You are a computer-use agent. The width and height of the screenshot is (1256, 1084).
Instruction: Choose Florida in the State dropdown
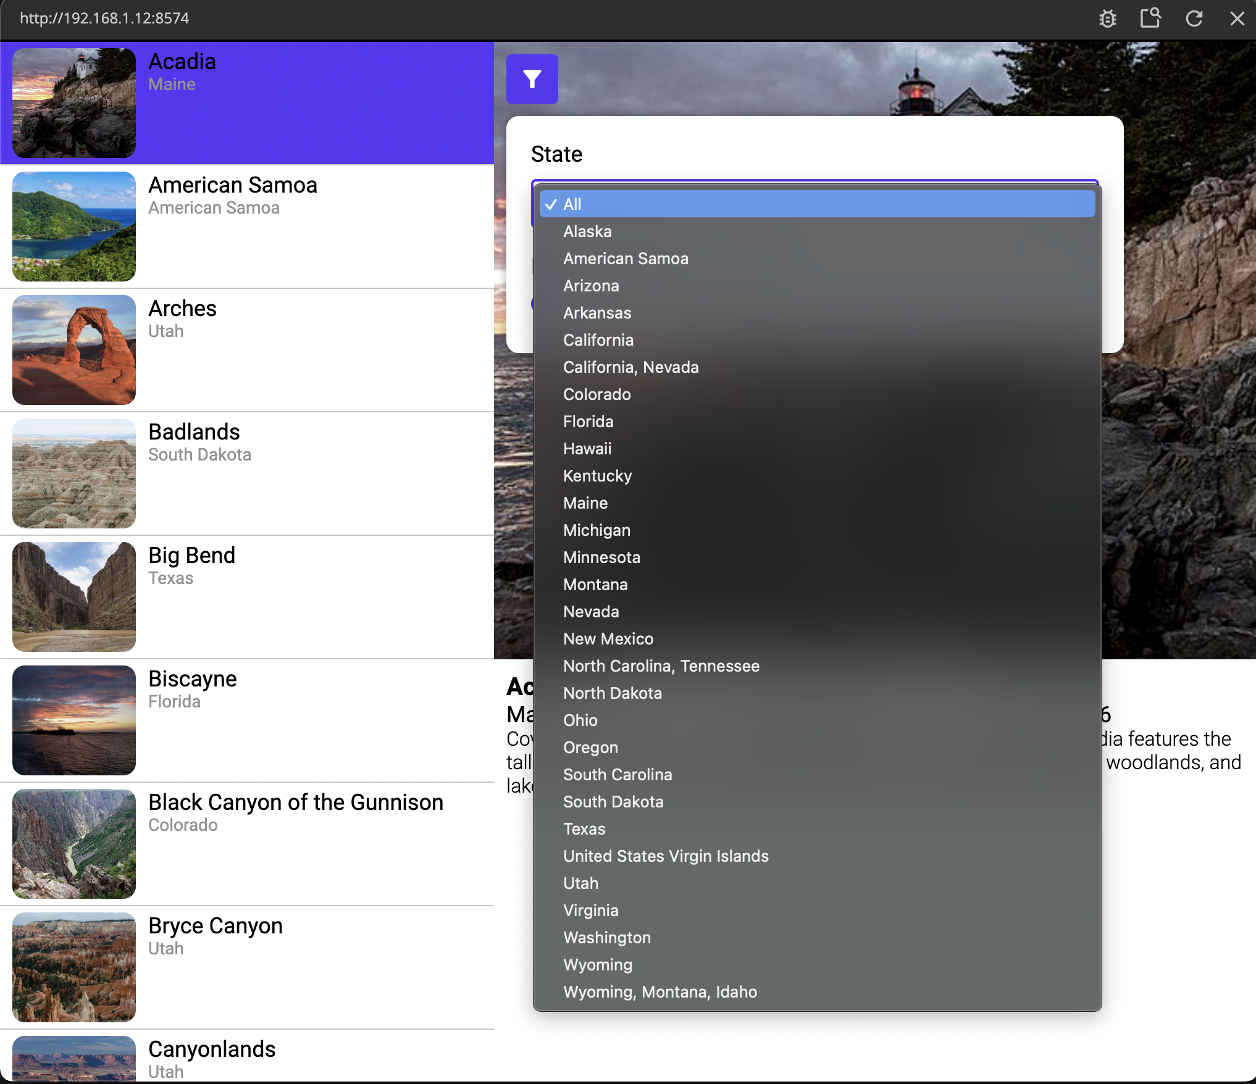(x=817, y=422)
